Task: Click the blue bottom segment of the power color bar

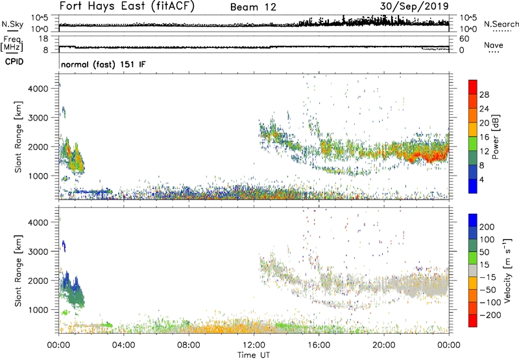Action: [x=473, y=186]
